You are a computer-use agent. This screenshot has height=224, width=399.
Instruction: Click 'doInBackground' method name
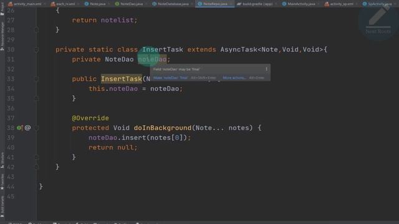coord(162,128)
